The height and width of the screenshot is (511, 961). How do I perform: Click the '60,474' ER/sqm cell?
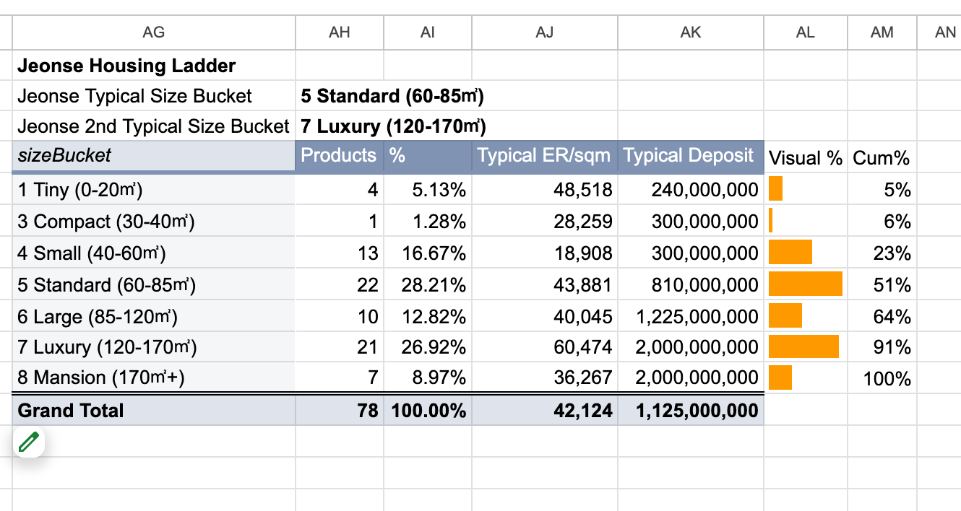click(545, 347)
